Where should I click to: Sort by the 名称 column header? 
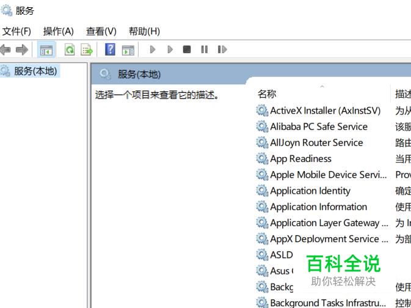[267, 94]
